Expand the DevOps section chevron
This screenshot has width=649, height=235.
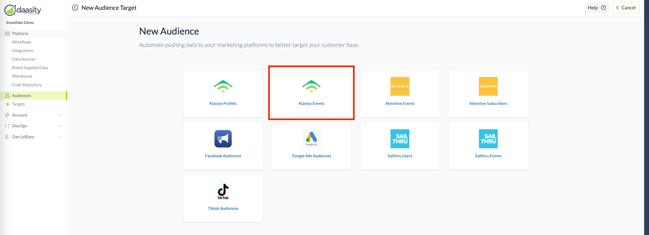(60, 126)
